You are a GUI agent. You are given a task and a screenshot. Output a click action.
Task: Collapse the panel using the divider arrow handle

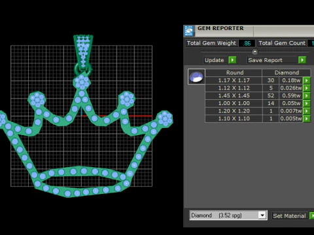point(254,52)
